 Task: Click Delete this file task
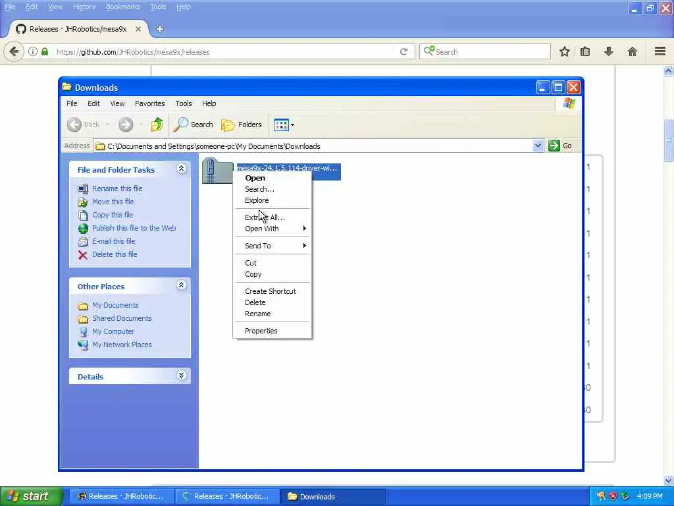click(115, 254)
